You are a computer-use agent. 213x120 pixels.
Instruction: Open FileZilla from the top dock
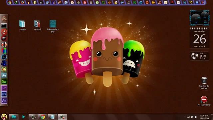[x=85, y=2]
